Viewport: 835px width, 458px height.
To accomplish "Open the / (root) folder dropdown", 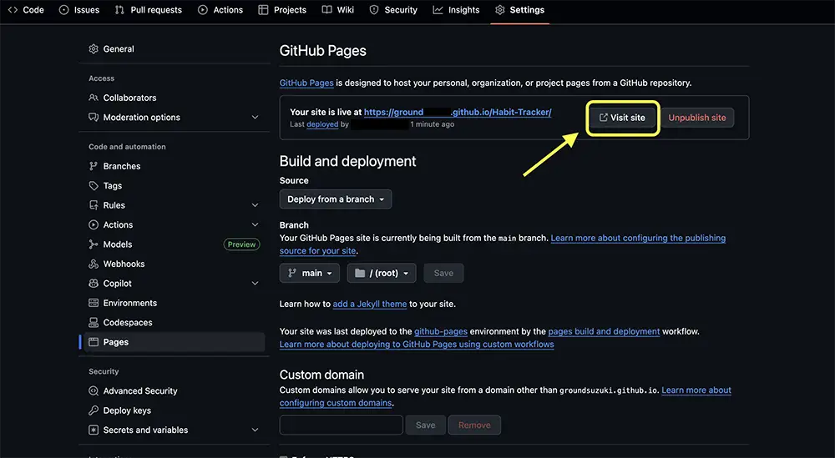I will (x=382, y=273).
